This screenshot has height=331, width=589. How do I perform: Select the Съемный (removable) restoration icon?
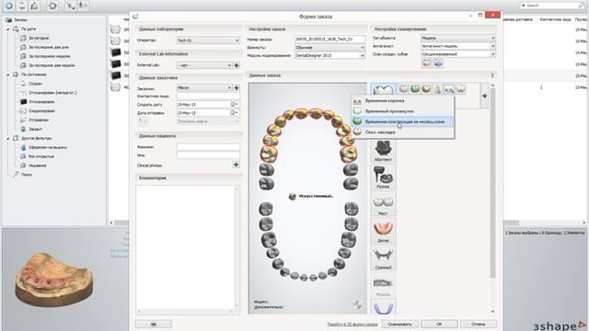tap(383, 257)
